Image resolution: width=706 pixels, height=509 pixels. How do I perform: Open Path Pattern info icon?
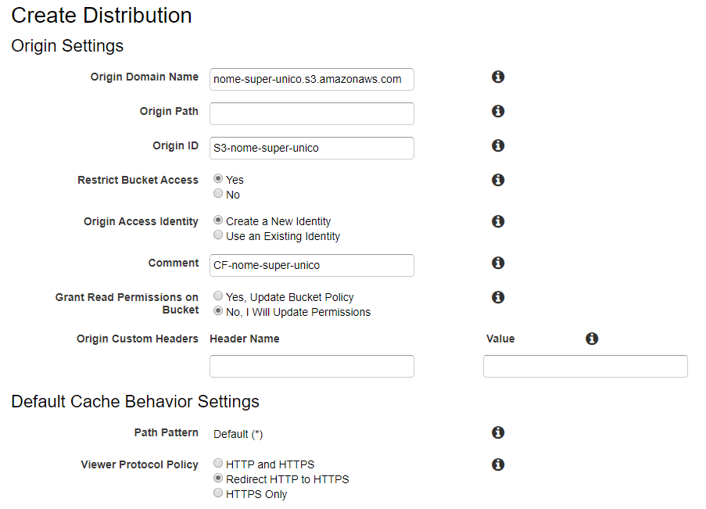(x=497, y=432)
